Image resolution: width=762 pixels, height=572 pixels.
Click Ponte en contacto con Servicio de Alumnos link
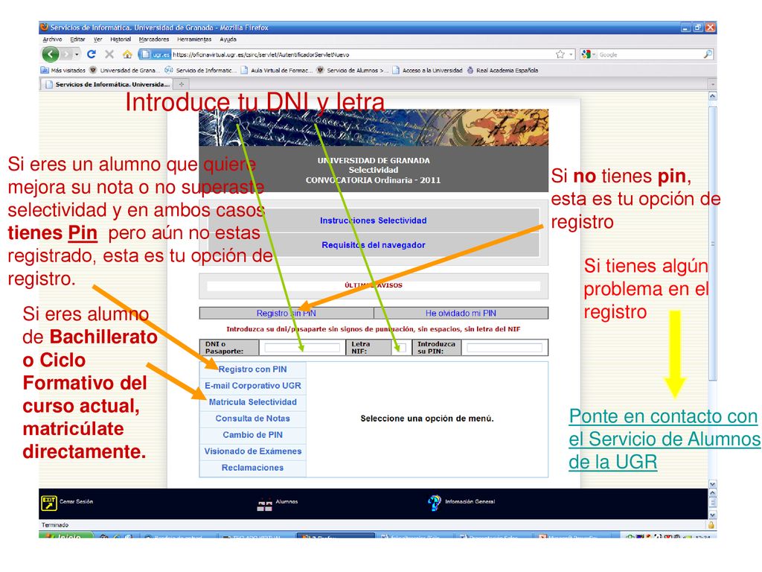[x=665, y=439]
